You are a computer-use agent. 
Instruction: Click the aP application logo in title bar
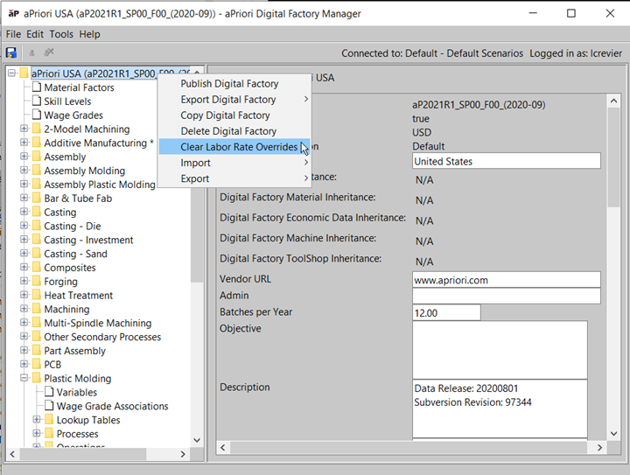pos(14,13)
